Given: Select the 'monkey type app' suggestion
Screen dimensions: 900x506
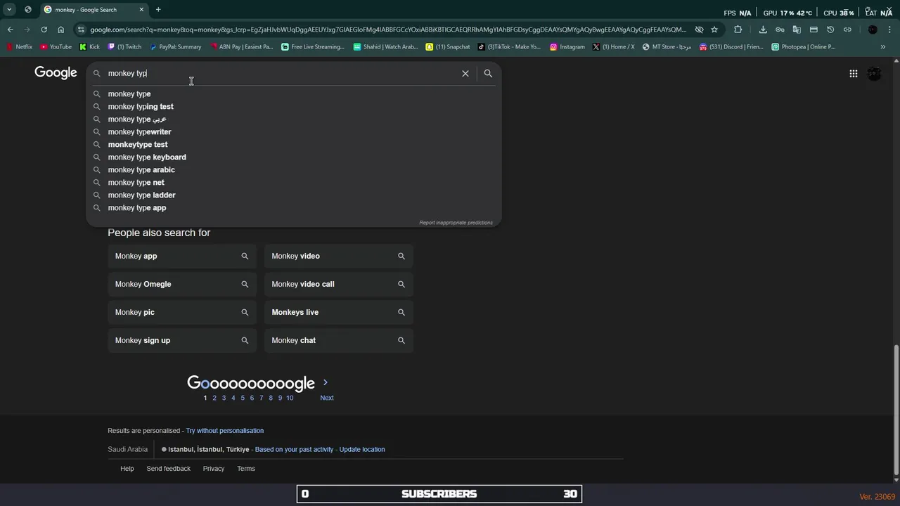Looking at the screenshot, I should click(293, 207).
